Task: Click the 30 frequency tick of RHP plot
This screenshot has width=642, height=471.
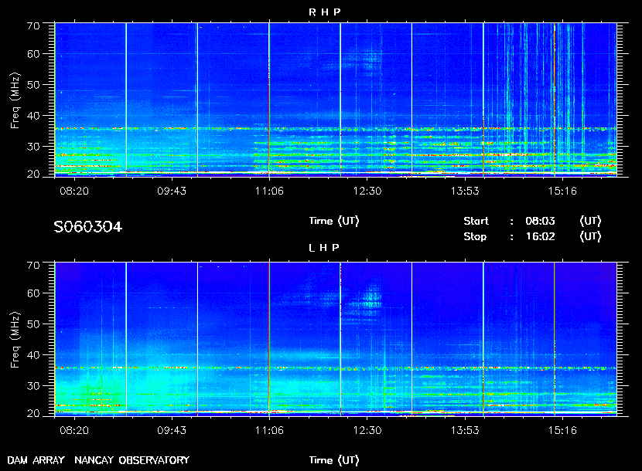Action: click(x=33, y=147)
